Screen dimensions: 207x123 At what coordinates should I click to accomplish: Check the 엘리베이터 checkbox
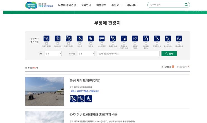point(58,43)
